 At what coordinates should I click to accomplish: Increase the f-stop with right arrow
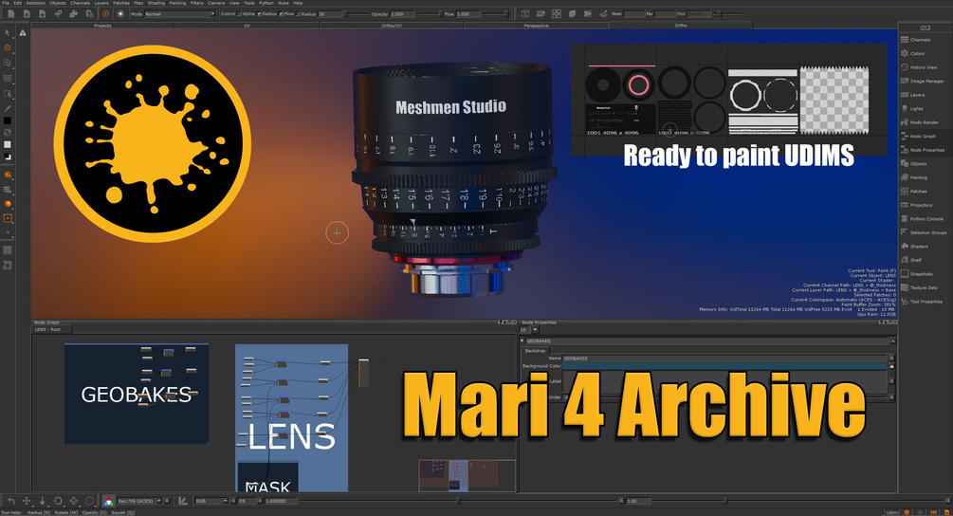pyautogui.click(x=261, y=501)
